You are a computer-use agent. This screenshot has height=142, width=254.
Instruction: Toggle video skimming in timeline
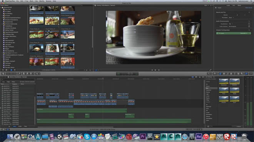click(x=192, y=77)
